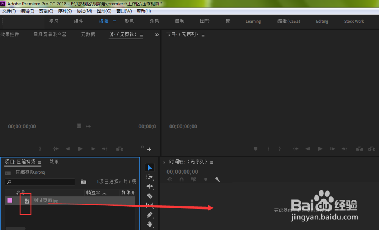
Task: Step back one frame in Source monitor
Action: pyautogui.click(x=68, y=149)
